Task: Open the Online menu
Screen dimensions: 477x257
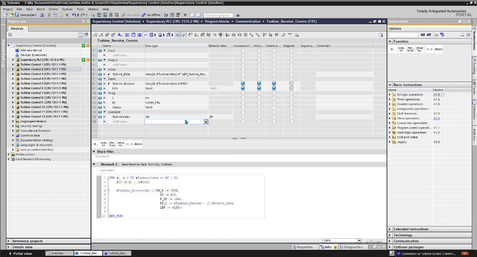Action: click(53, 9)
